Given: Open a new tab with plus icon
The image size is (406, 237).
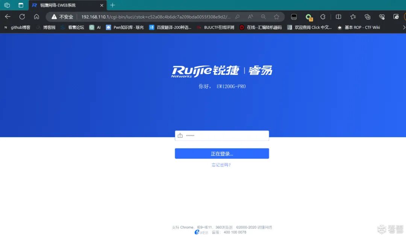Looking at the screenshot, I should click(x=112, y=5).
